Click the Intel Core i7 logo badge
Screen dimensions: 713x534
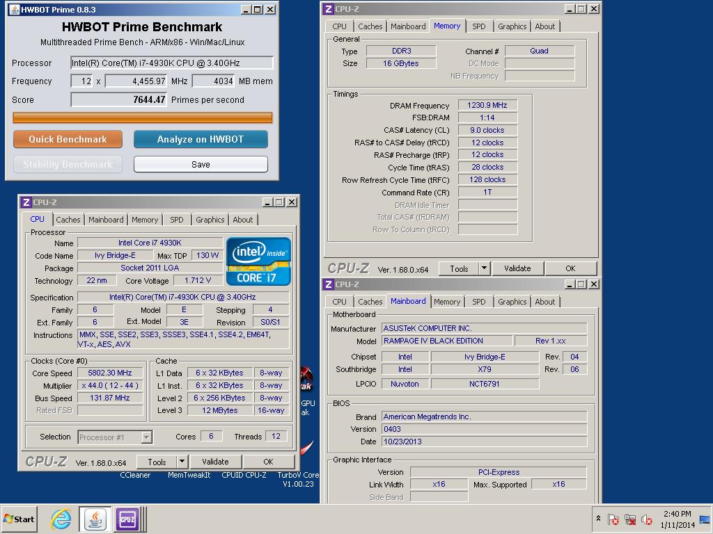(x=258, y=261)
